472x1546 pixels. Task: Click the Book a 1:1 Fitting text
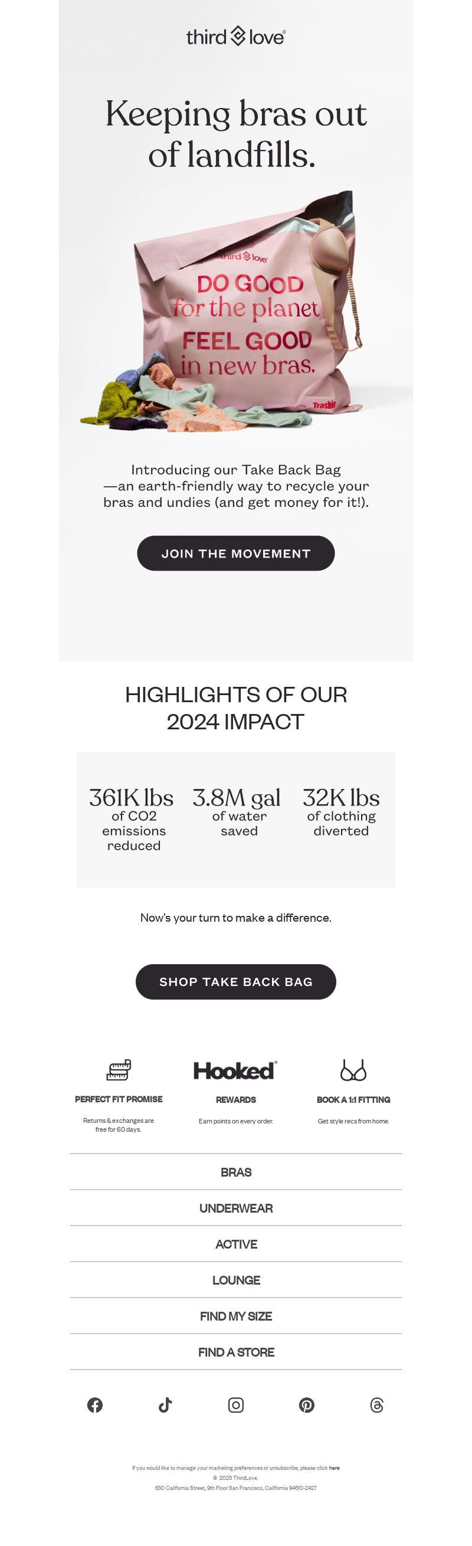coord(353,1099)
